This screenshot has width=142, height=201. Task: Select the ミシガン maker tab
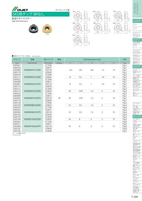tap(137, 179)
